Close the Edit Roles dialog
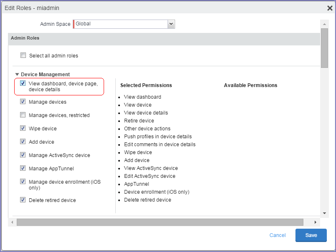This screenshot has width=336, height=252. (330, 8)
